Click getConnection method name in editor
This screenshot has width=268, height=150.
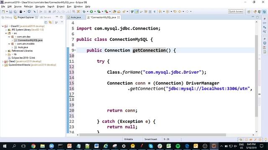149,50
